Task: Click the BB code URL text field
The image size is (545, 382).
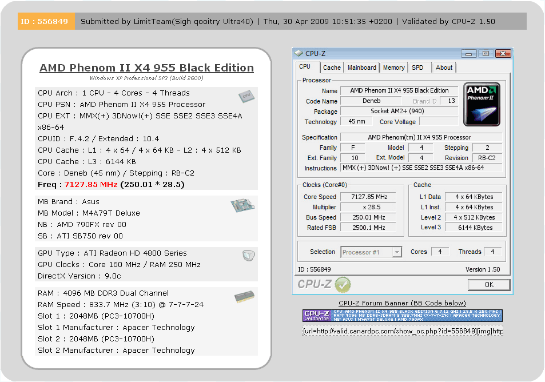Action: [x=403, y=331]
